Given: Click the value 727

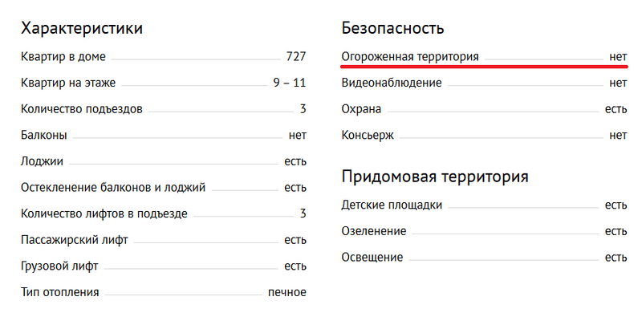Looking at the screenshot, I should [x=295, y=57].
